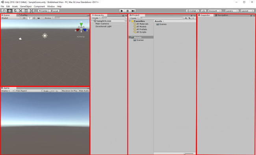This screenshot has width=256, height=155.
Task: Collapse the Favorites tree in Project
Action: pos(130,21)
